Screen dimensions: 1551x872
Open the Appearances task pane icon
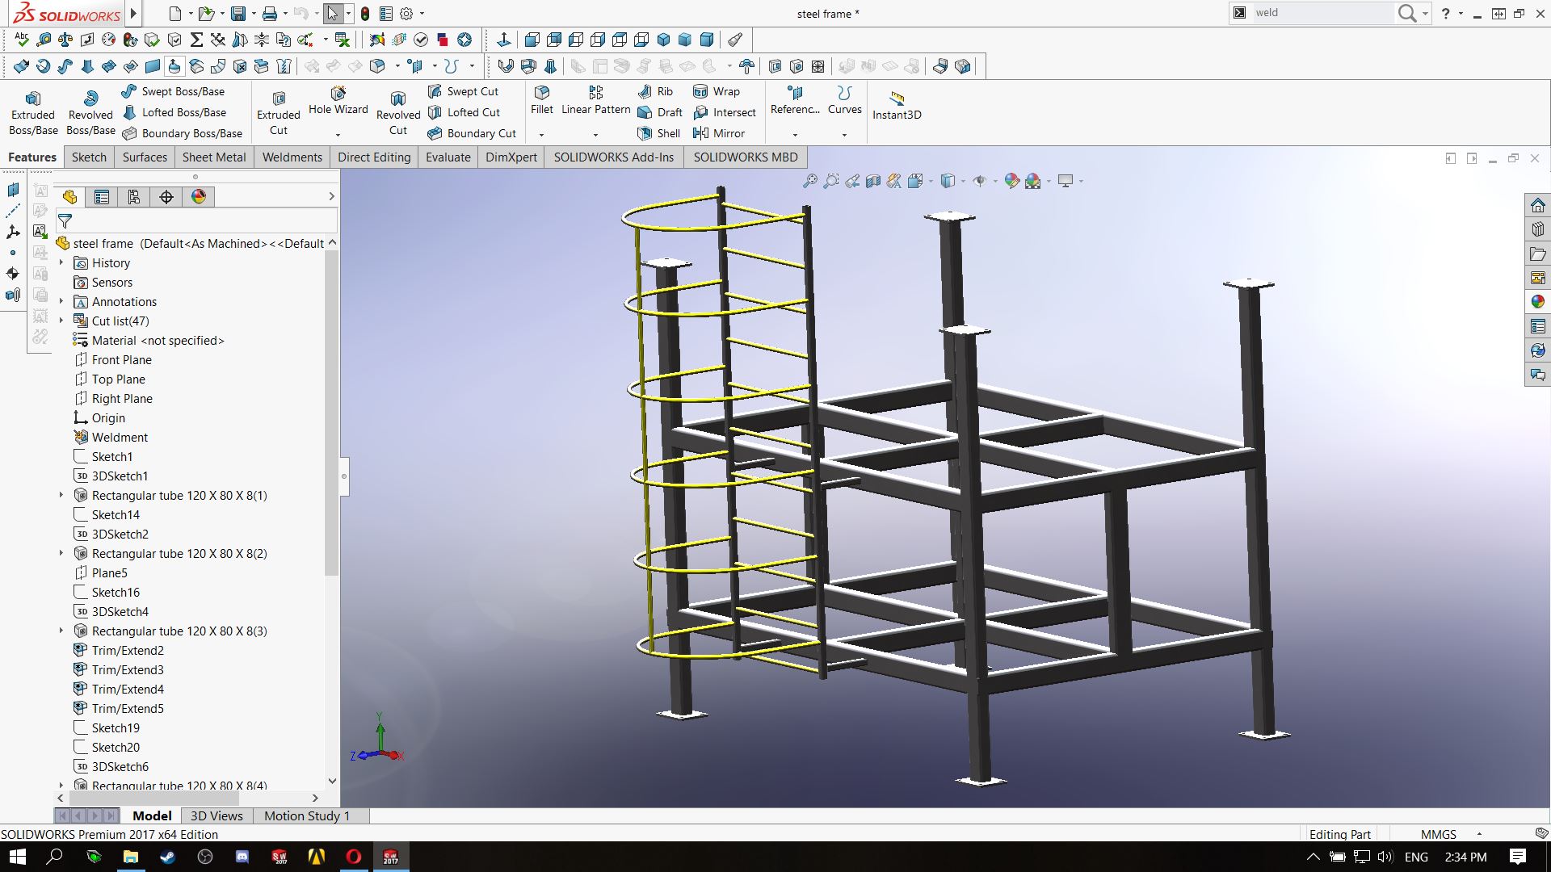(x=1537, y=302)
